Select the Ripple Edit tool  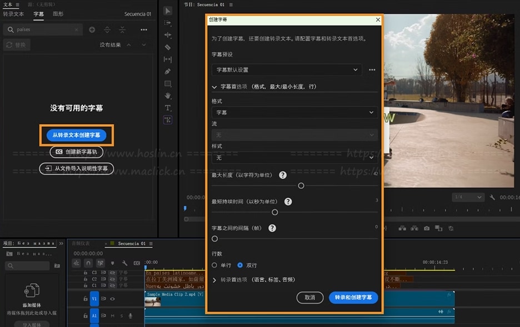tap(168, 35)
